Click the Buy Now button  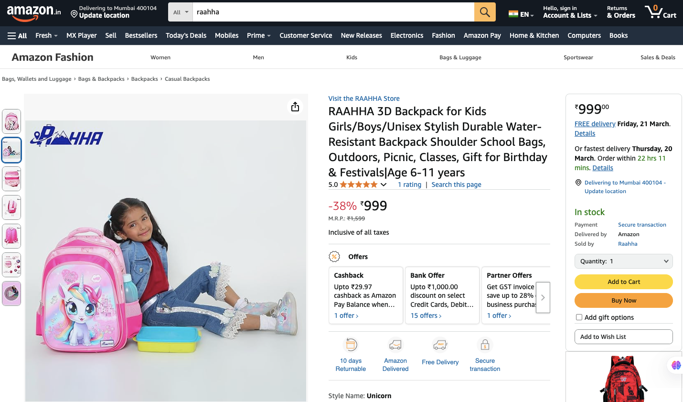(x=623, y=301)
